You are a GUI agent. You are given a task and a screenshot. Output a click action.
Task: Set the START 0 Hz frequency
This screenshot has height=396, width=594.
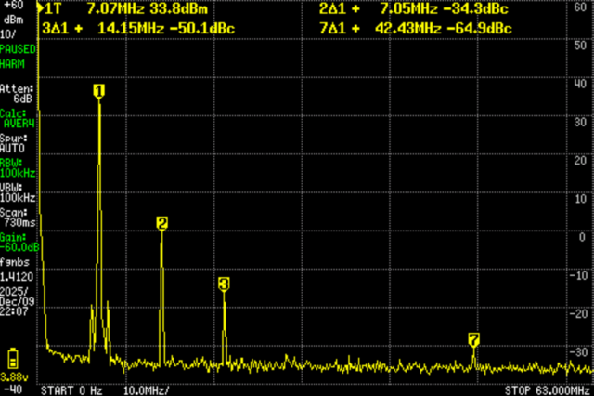pos(71,389)
